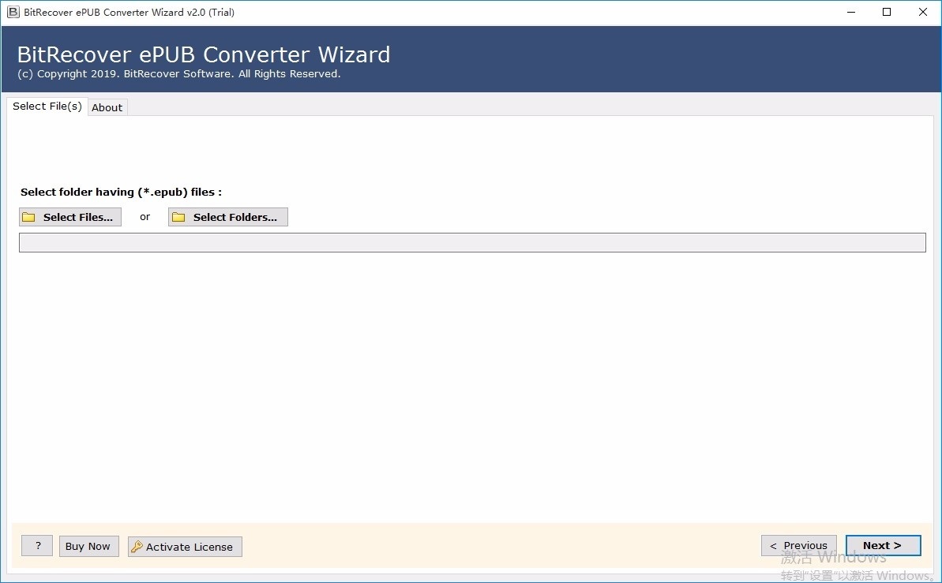Click Activate License button
The height and width of the screenshot is (583, 942).
185,547
